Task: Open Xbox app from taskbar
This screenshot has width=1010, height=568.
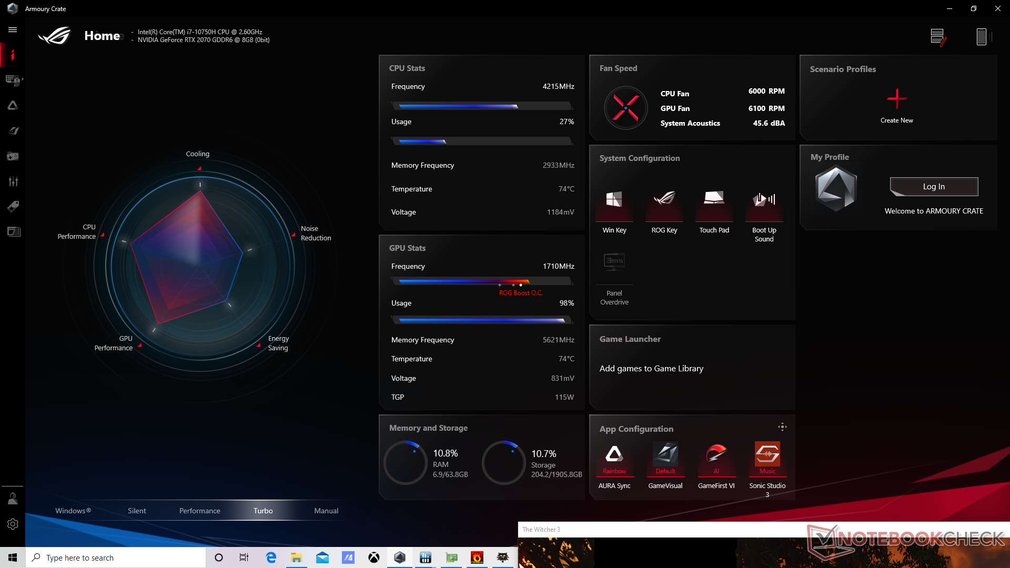Action: click(374, 557)
